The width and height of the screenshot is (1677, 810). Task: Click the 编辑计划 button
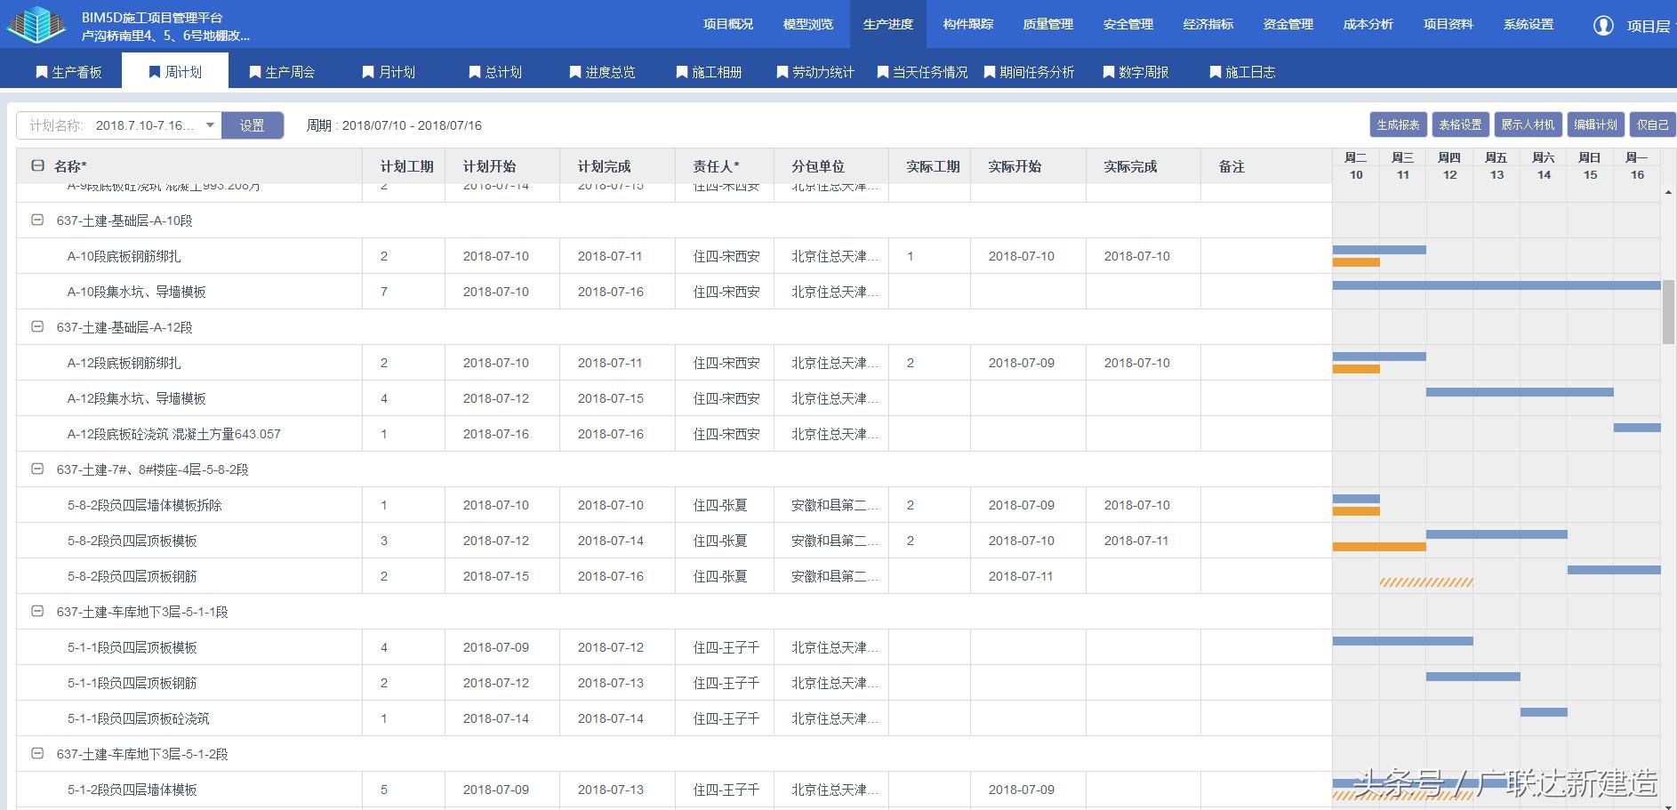pos(1595,124)
